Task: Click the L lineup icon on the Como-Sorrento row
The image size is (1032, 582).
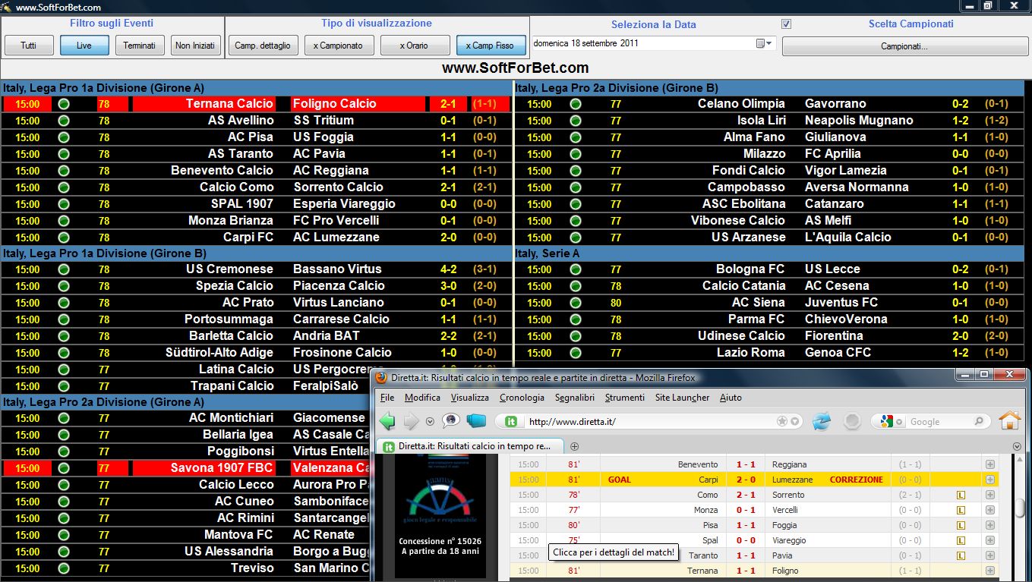Action: [961, 495]
